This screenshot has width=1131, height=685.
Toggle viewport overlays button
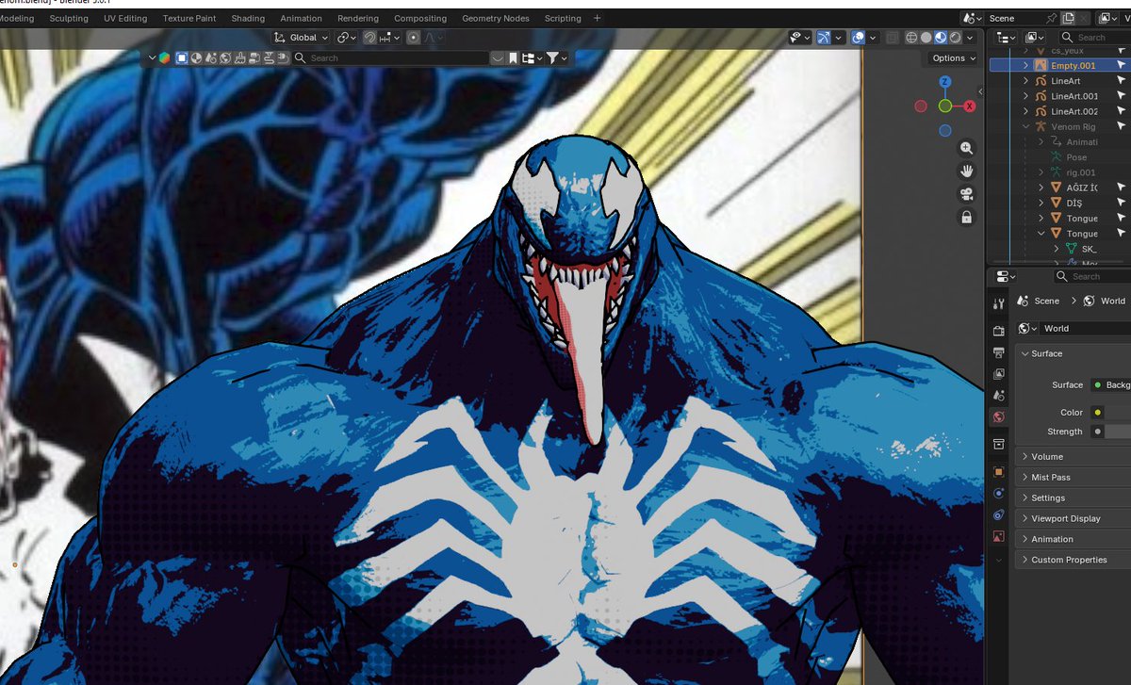(x=857, y=38)
